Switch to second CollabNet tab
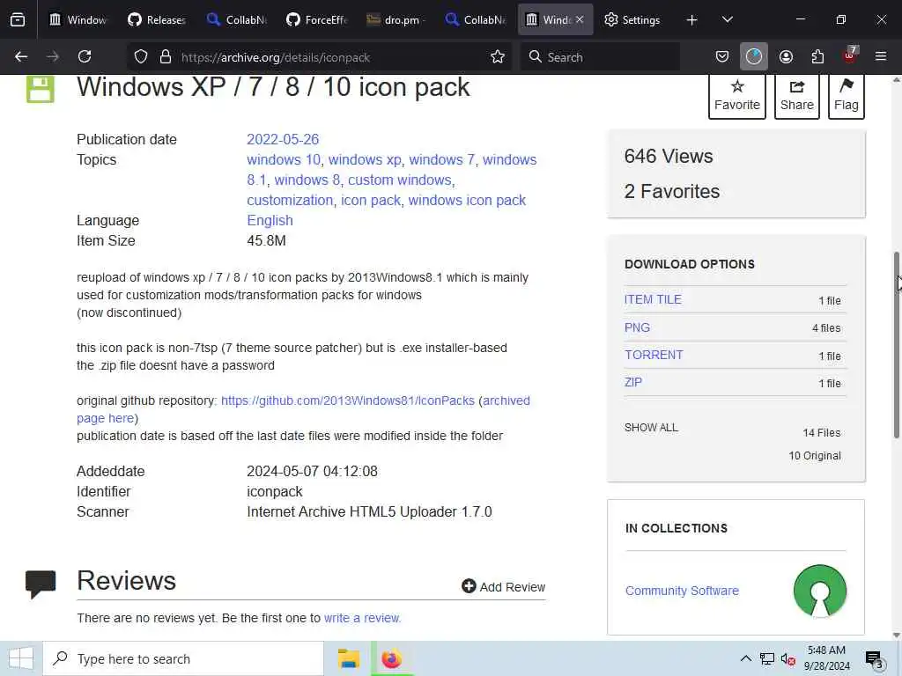 475,19
